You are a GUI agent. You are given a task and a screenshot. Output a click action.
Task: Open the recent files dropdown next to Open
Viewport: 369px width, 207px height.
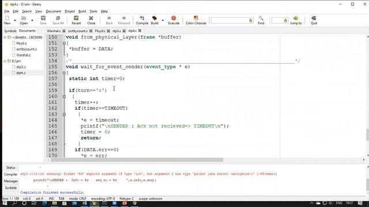click(32, 21)
